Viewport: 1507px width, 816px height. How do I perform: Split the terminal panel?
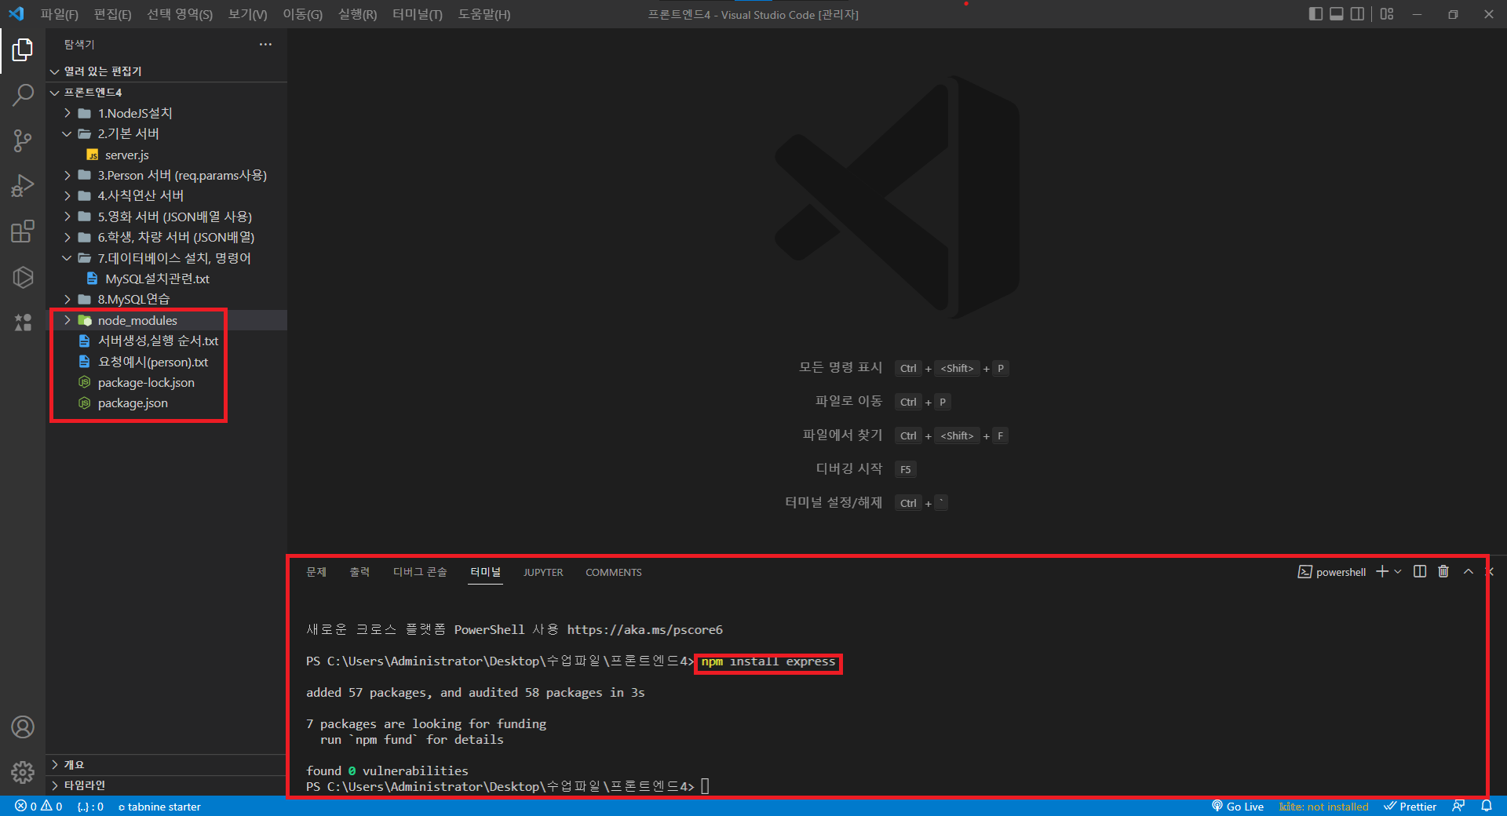coord(1420,572)
